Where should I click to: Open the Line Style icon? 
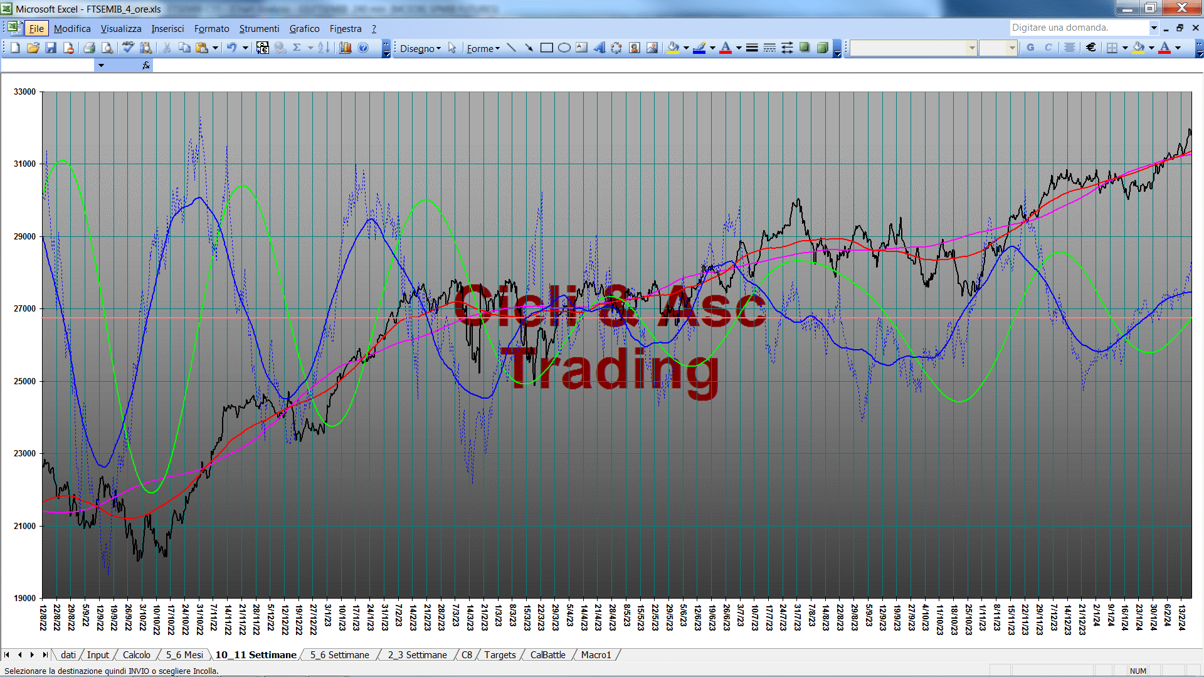pyautogui.click(x=752, y=48)
